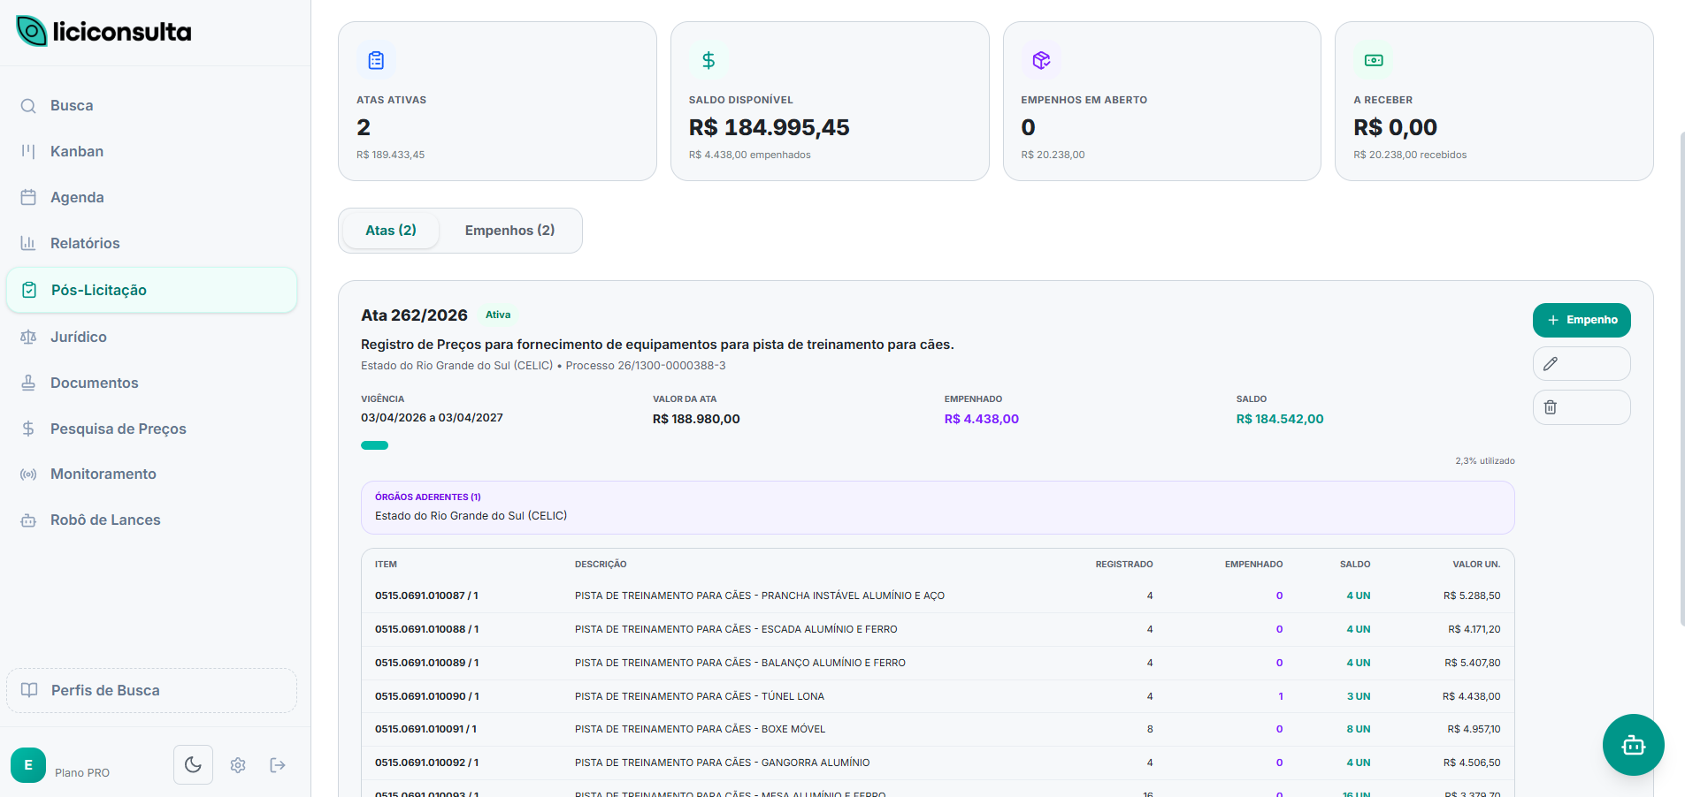Click the A Receber money icon
The width and height of the screenshot is (1685, 797).
1374,60
